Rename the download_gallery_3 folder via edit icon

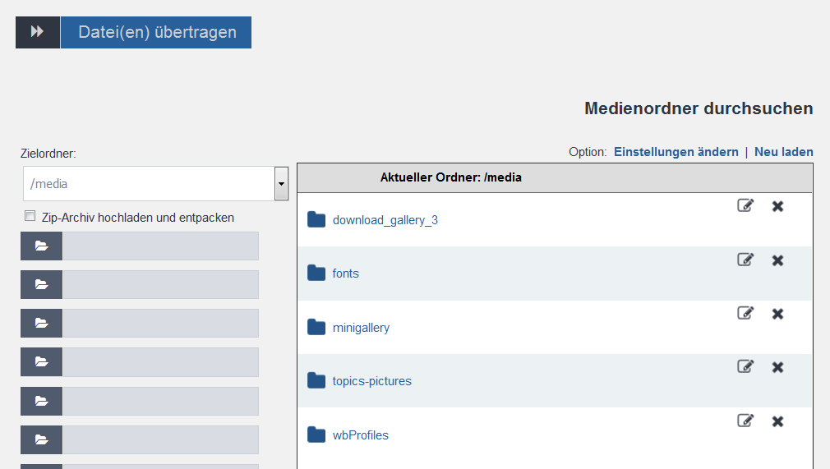[x=745, y=205]
